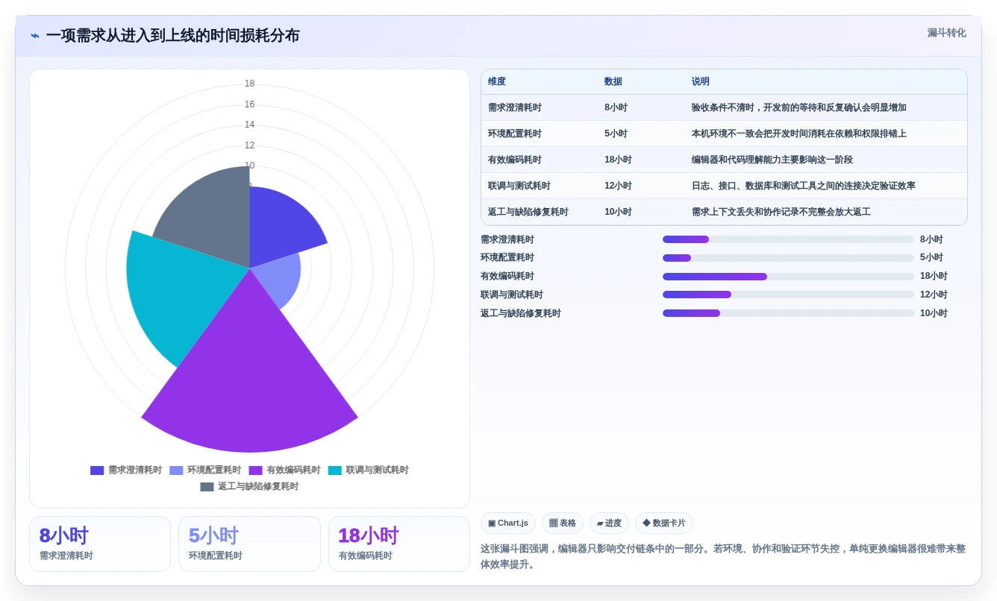This screenshot has height=601, width=997.
Task: Click table cell 需求澄清耗时
Action: [x=515, y=108]
